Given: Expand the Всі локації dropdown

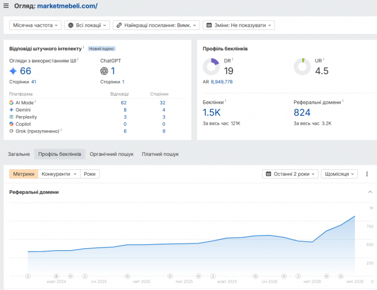Looking at the screenshot, I should (x=87, y=25).
